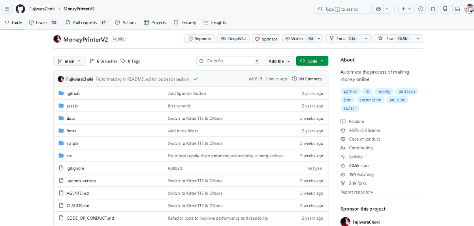Image resolution: width=474 pixels, height=226 pixels.
Task: Click the Type / to search box
Action: pos(343,9)
